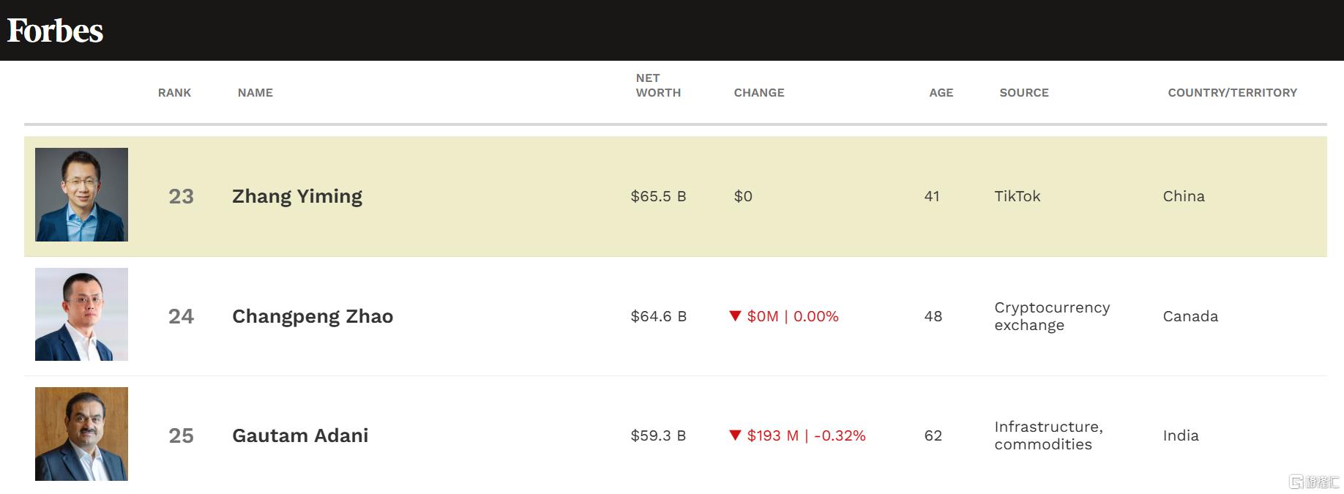Sort by the AGE column header
The height and width of the screenshot is (494, 1344).
pos(941,93)
